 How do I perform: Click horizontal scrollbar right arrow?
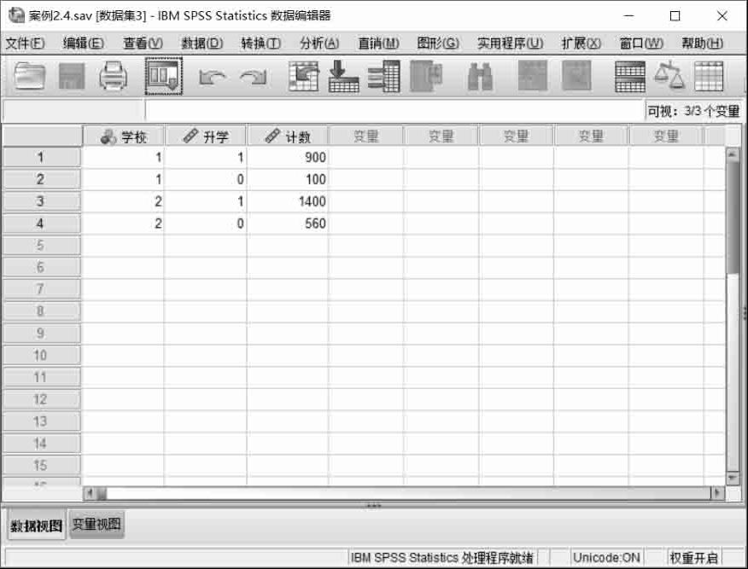[x=717, y=493]
